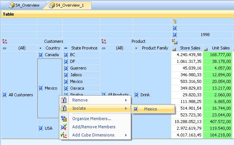
Task: Click the Unit Sales measure chart icon
Action: tap(206, 49)
